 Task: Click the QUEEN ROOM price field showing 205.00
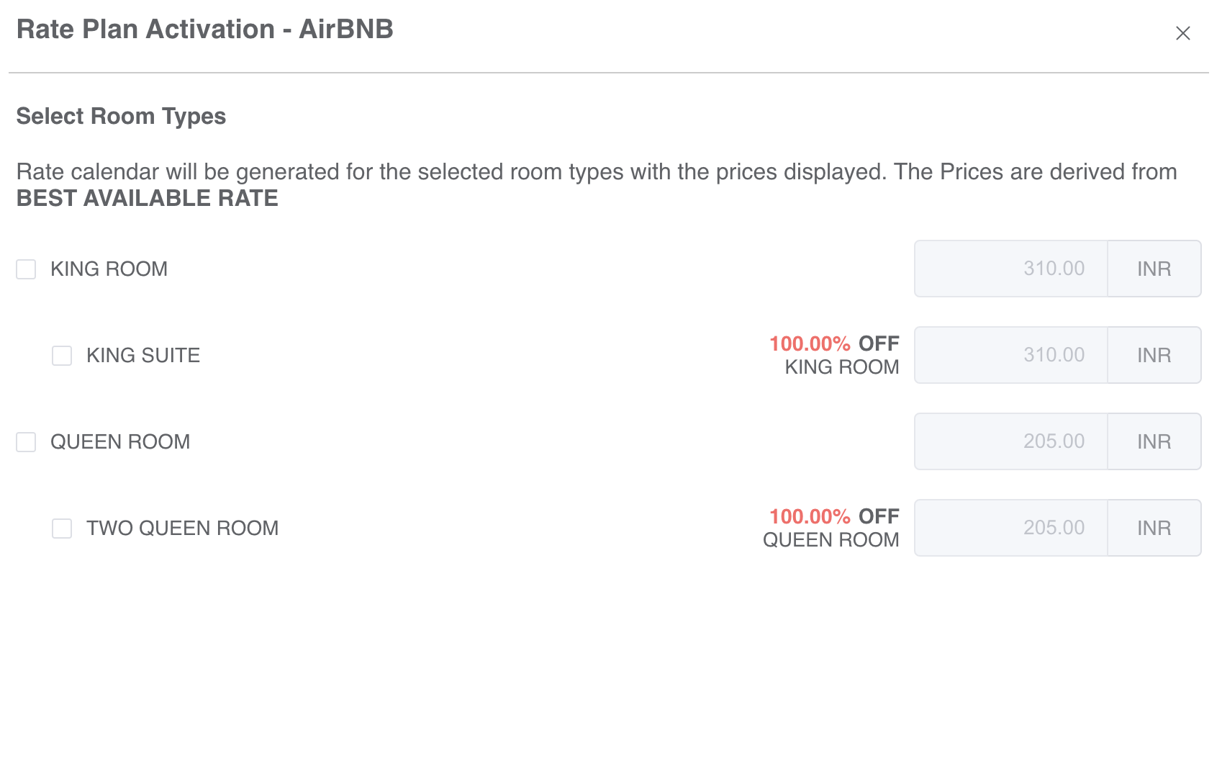tap(1010, 441)
